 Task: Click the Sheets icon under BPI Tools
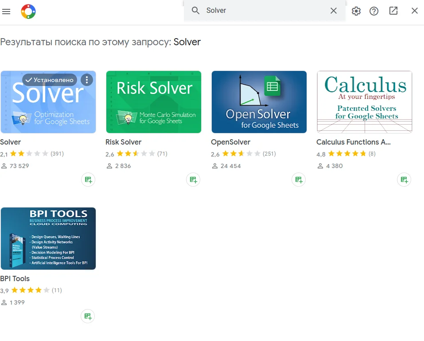pos(88,316)
